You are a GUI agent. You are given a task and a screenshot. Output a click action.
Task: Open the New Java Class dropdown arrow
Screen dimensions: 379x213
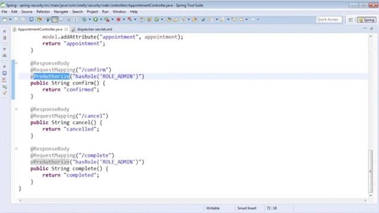[162, 20]
